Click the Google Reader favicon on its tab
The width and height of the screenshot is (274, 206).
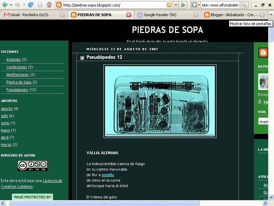[140, 15]
